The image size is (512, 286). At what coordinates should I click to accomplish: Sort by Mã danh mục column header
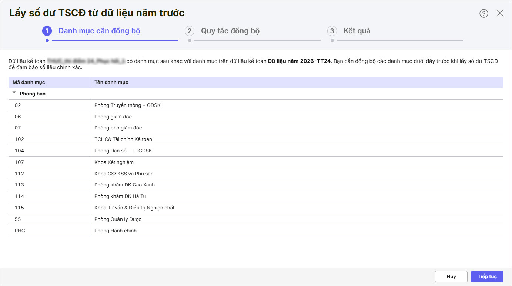click(x=29, y=82)
